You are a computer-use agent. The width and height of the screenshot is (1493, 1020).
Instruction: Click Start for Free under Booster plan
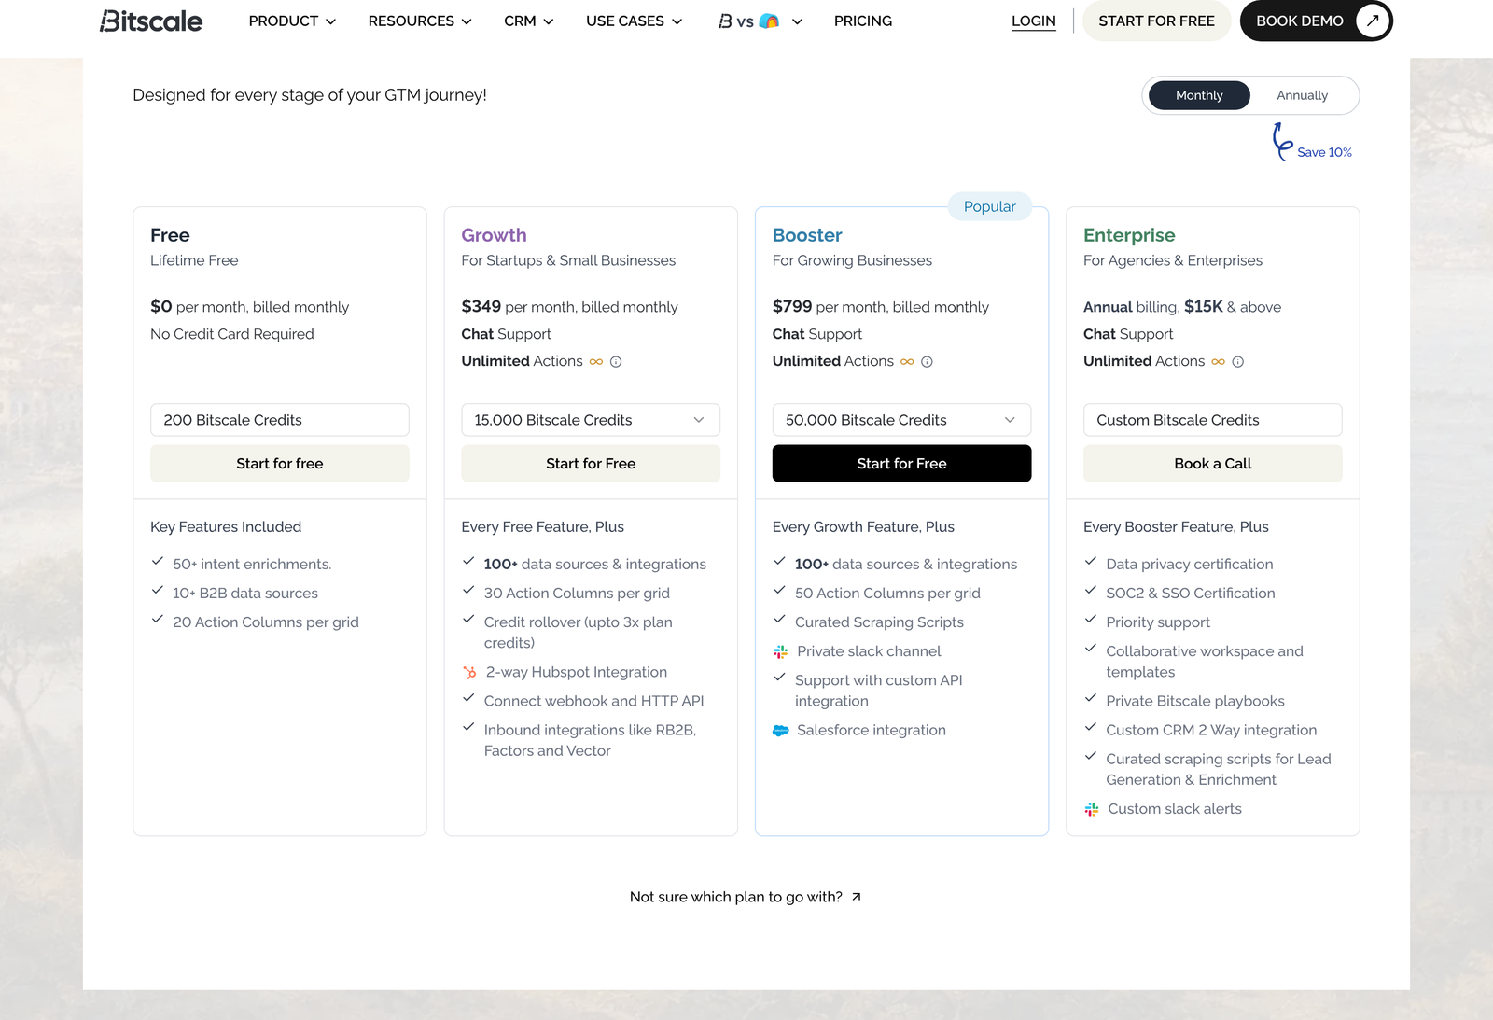pyautogui.click(x=901, y=464)
